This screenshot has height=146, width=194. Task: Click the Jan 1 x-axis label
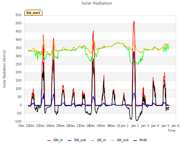(x=125, y=126)
